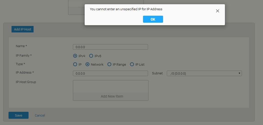
Task: Click OK on the unspecified IP warning
Action: click(153, 19)
